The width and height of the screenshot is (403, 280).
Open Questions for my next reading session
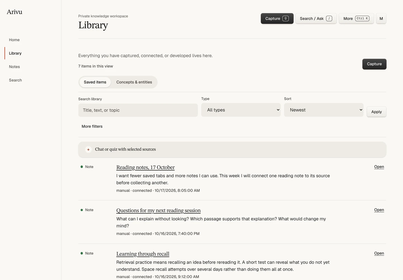click(158, 211)
